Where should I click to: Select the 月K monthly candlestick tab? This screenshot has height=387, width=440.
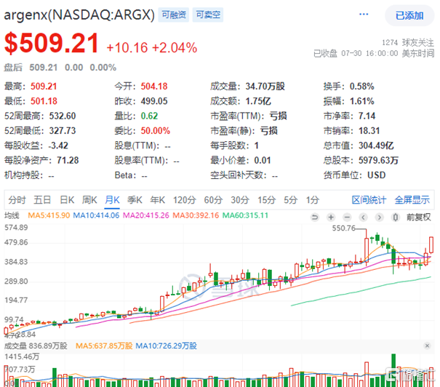tap(112, 200)
